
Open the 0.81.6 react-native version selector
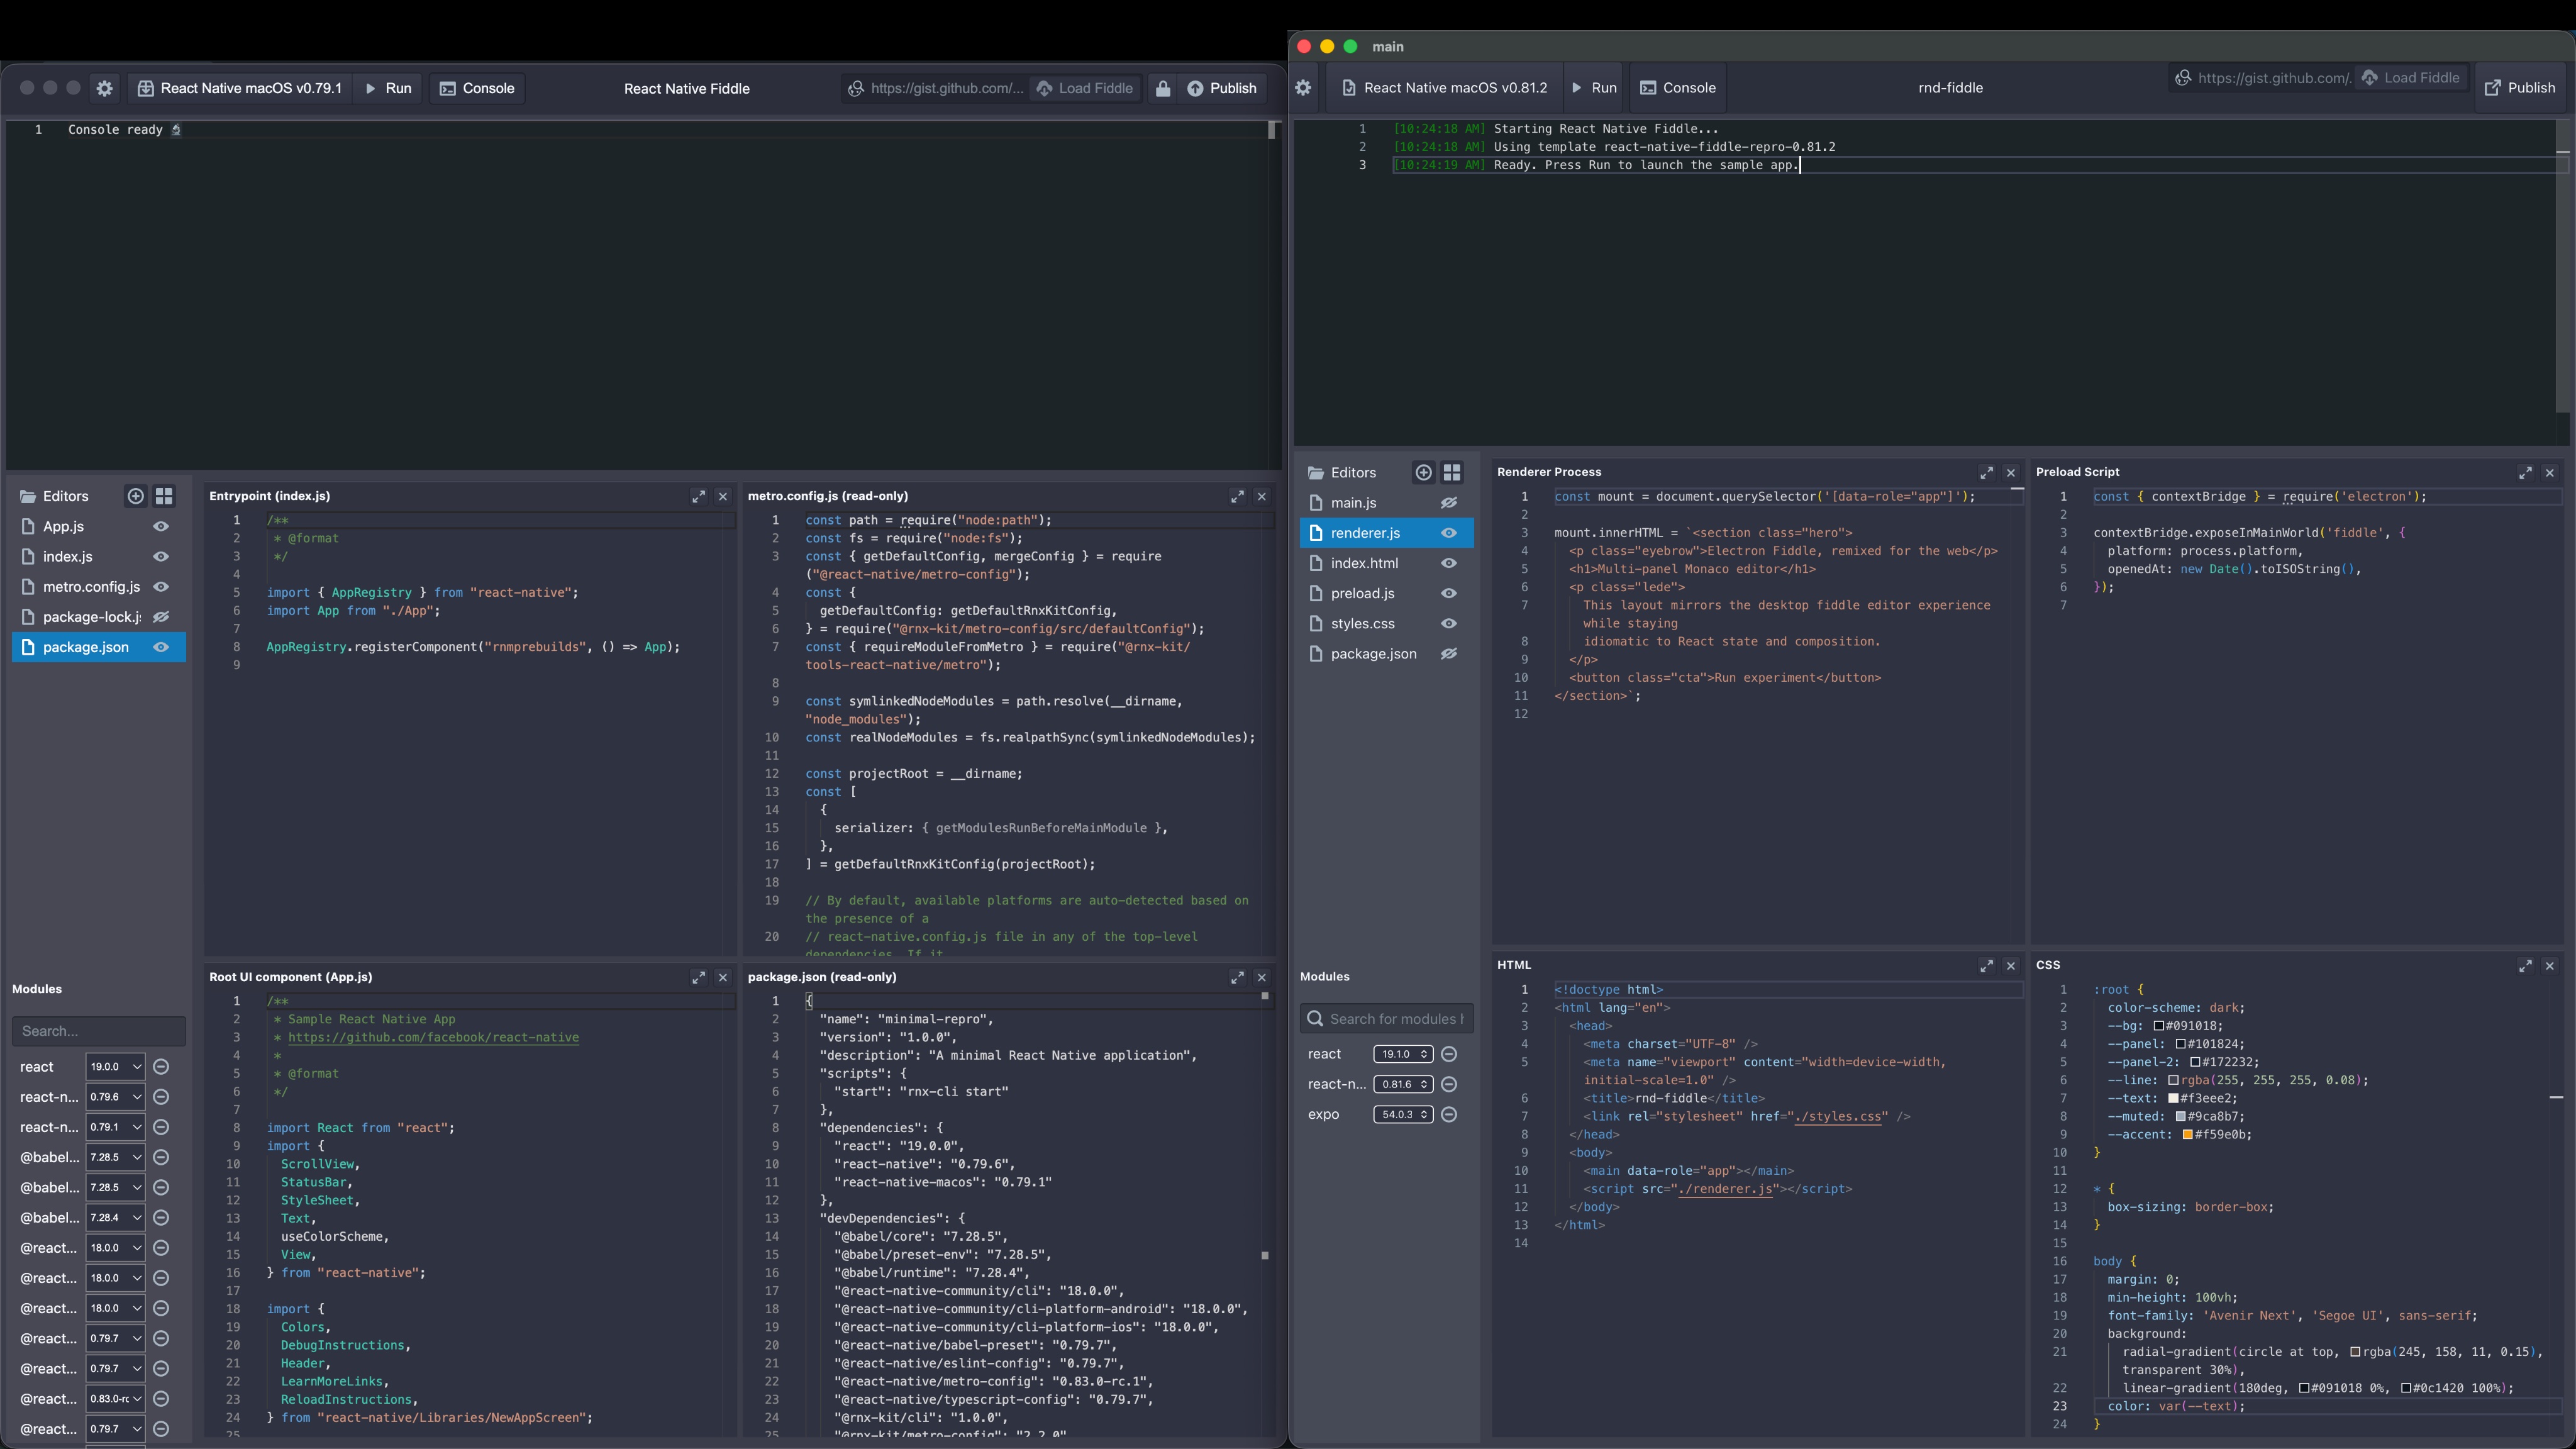(1403, 1084)
